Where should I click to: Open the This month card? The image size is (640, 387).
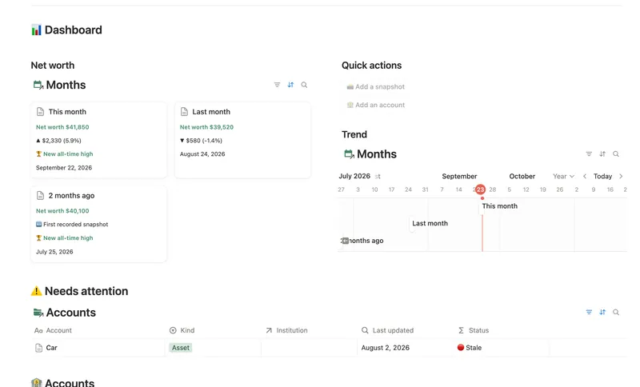pyautogui.click(x=98, y=140)
